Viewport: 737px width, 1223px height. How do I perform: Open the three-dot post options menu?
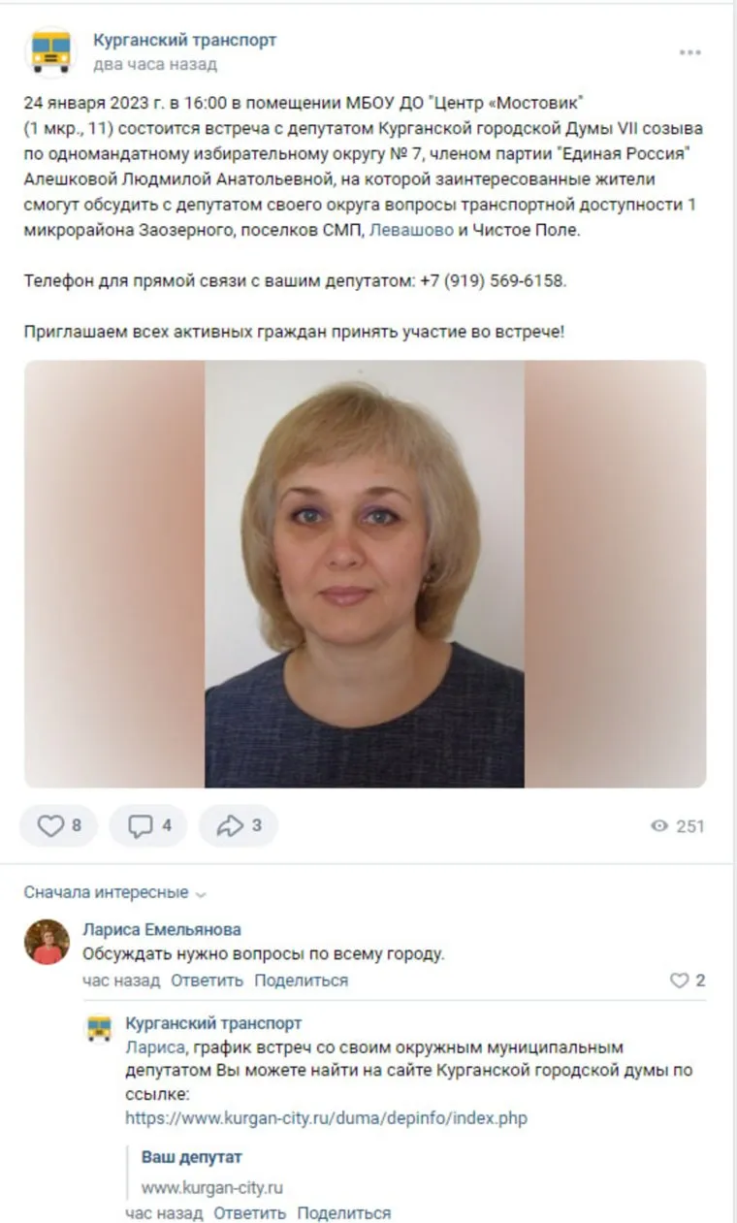[x=689, y=52]
